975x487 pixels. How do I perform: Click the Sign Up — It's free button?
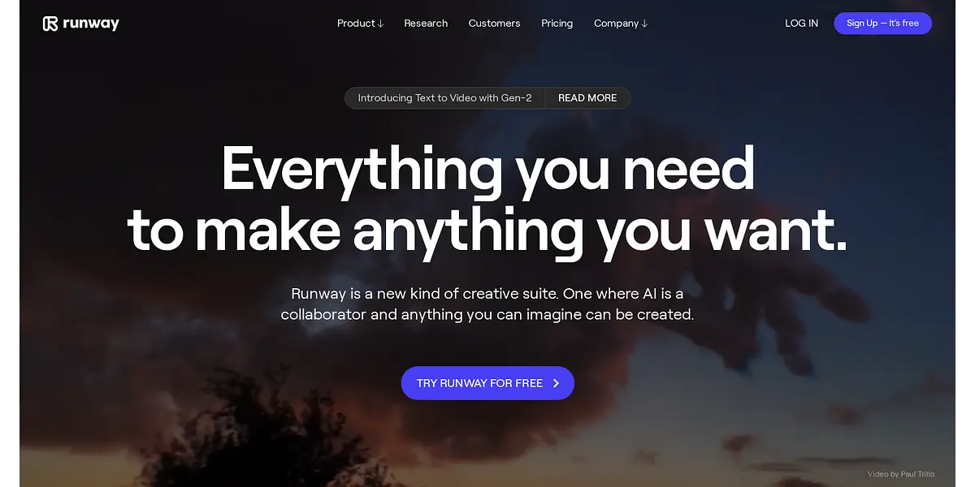point(882,24)
